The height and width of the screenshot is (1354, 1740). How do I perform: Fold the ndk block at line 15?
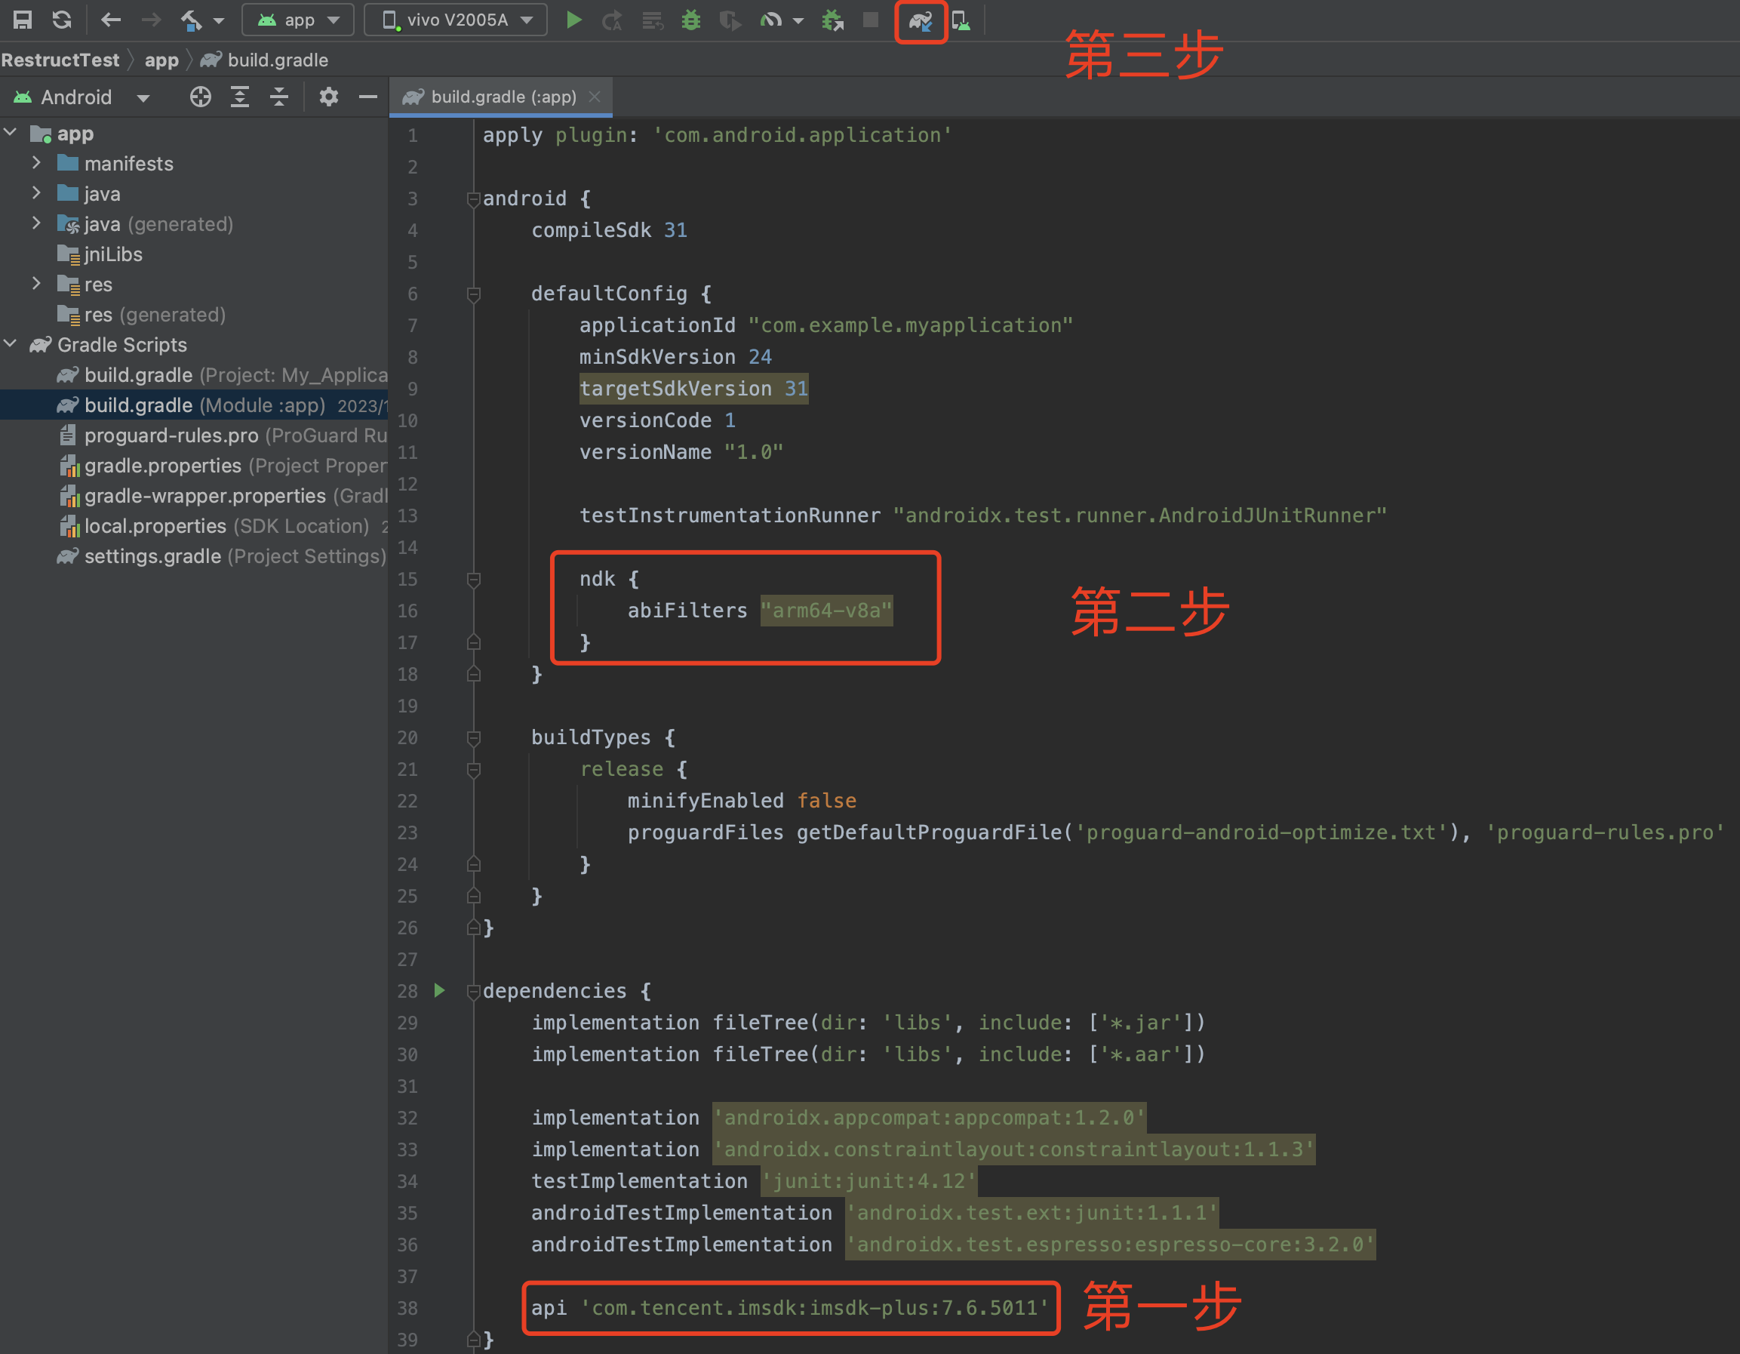pos(473,580)
